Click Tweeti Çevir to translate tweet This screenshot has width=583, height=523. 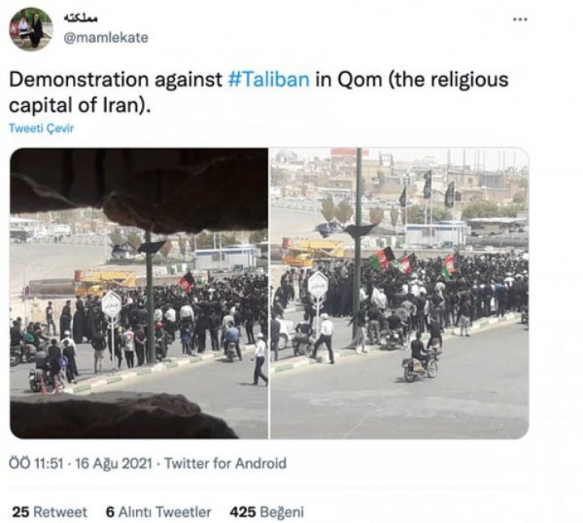(41, 128)
